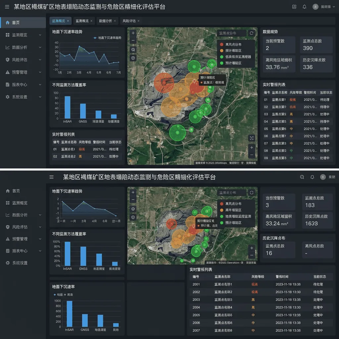Click the 数据分析 chart icon in upper sidebar
Image resolution: width=339 pixels, height=339 pixels.
click(8, 47)
